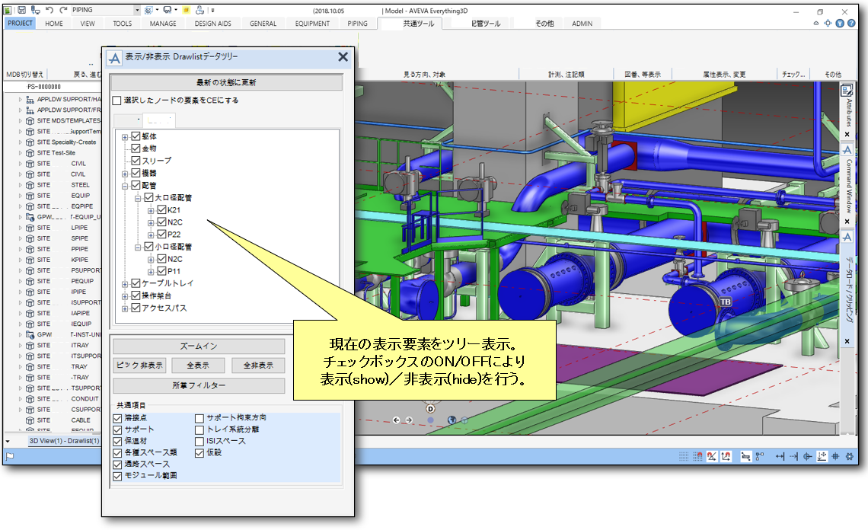Open the AVEVA logo menu icon
This screenshot has height=530, width=868.
point(8,10)
